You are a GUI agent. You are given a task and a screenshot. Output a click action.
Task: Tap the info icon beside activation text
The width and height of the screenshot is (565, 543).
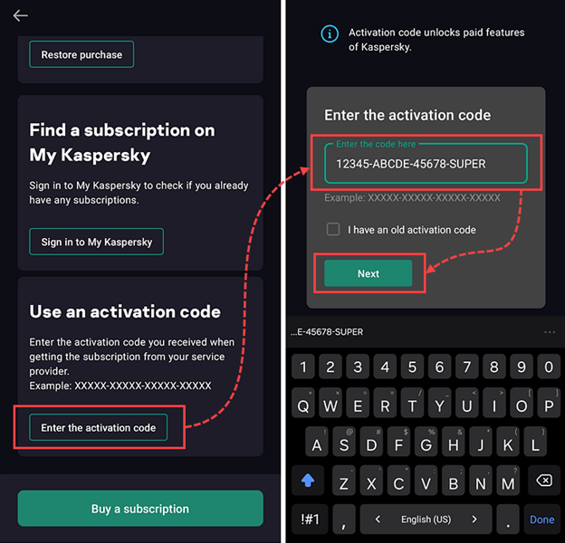[x=330, y=33]
